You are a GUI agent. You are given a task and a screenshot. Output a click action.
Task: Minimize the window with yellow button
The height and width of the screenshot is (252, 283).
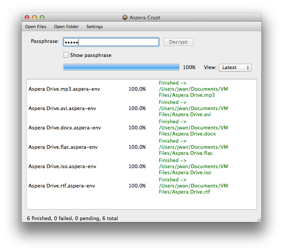[x=35, y=17]
